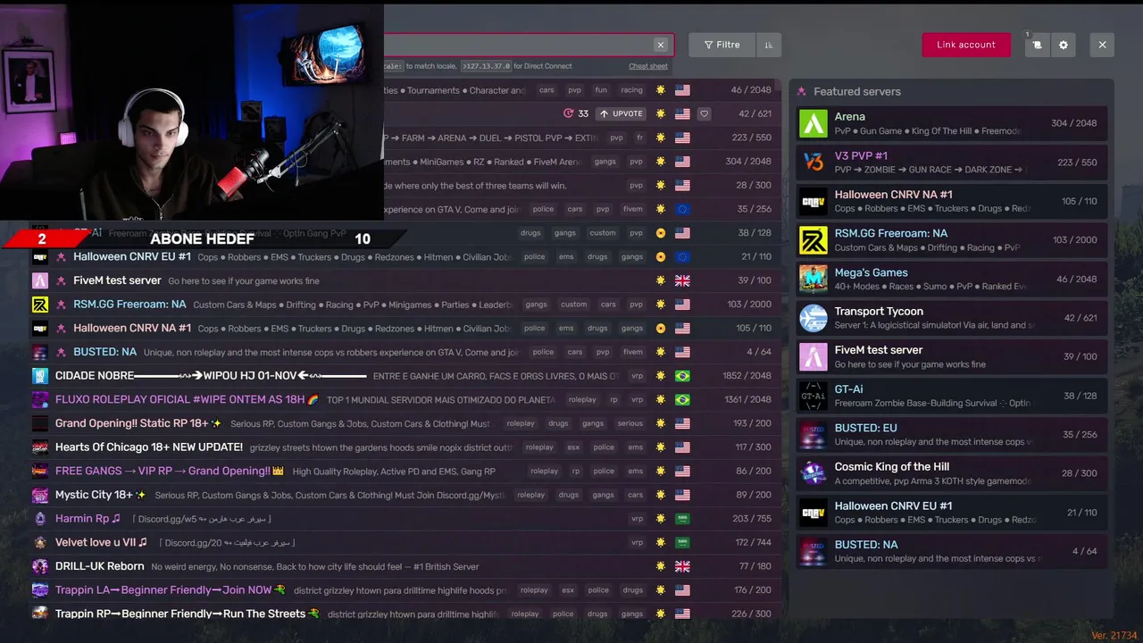The width and height of the screenshot is (1143, 643).
Task: Click the CIDADE NOBRE server icon
Action: (x=40, y=376)
